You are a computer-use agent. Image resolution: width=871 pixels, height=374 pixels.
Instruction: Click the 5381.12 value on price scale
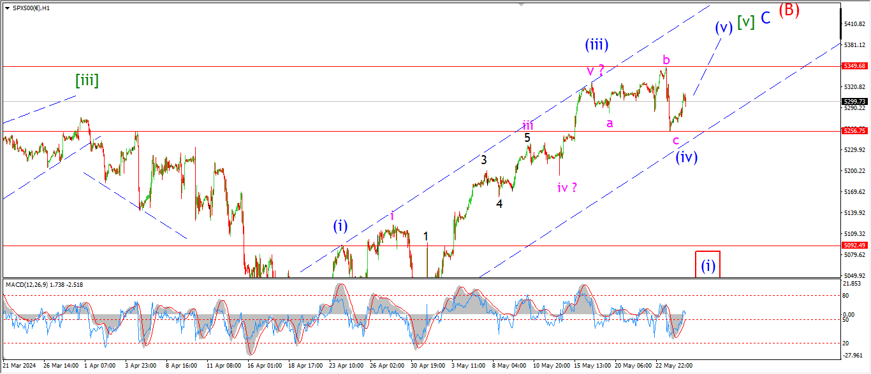[x=853, y=45]
